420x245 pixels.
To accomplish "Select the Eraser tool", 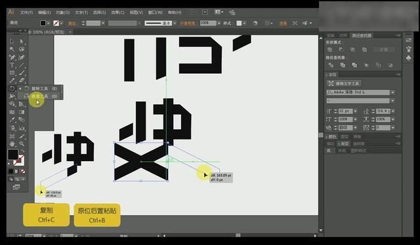I will pyautogui.click(x=22, y=81).
